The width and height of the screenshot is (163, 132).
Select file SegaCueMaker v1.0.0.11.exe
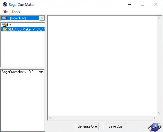tap(23, 72)
